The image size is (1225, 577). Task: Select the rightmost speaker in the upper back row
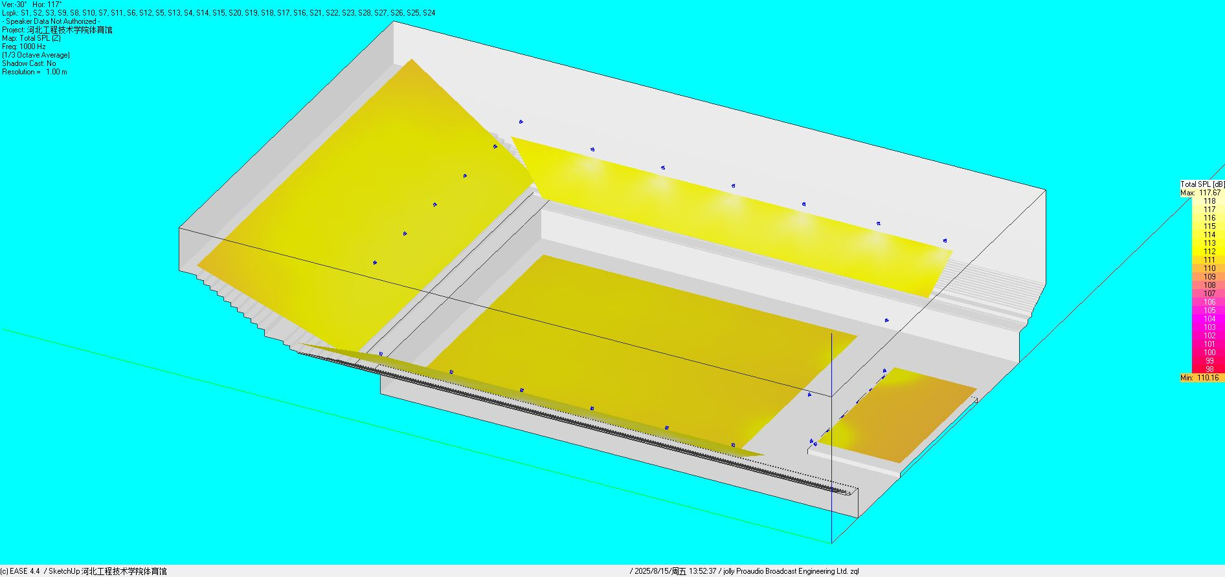[945, 241]
